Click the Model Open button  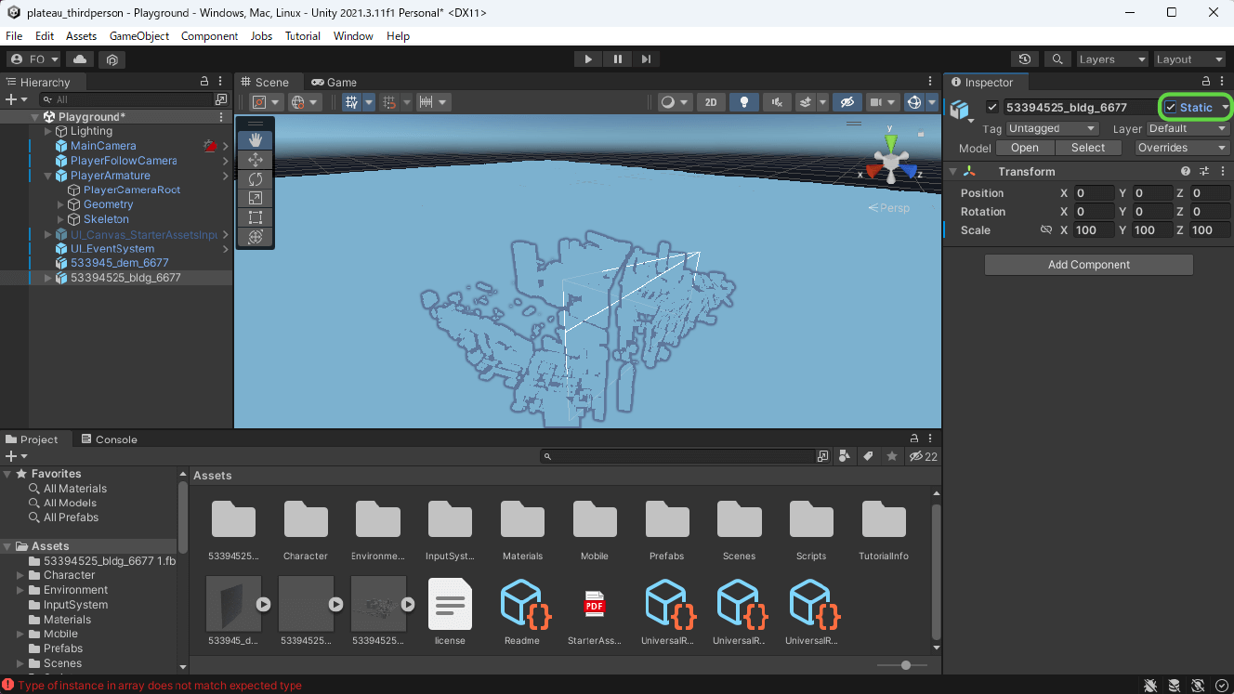[x=1025, y=148]
